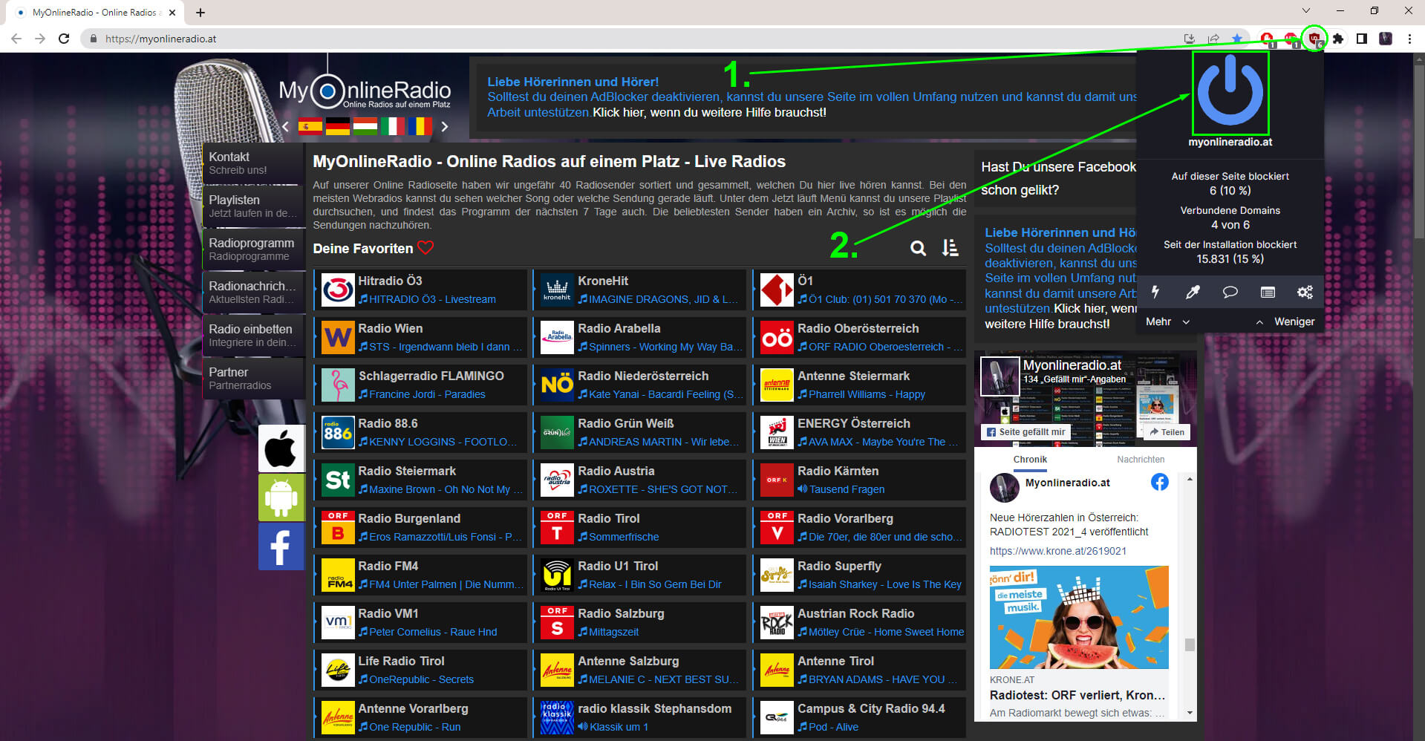The width and height of the screenshot is (1425, 741).
Task: Click the share page icon in address bar
Action: (x=1213, y=39)
